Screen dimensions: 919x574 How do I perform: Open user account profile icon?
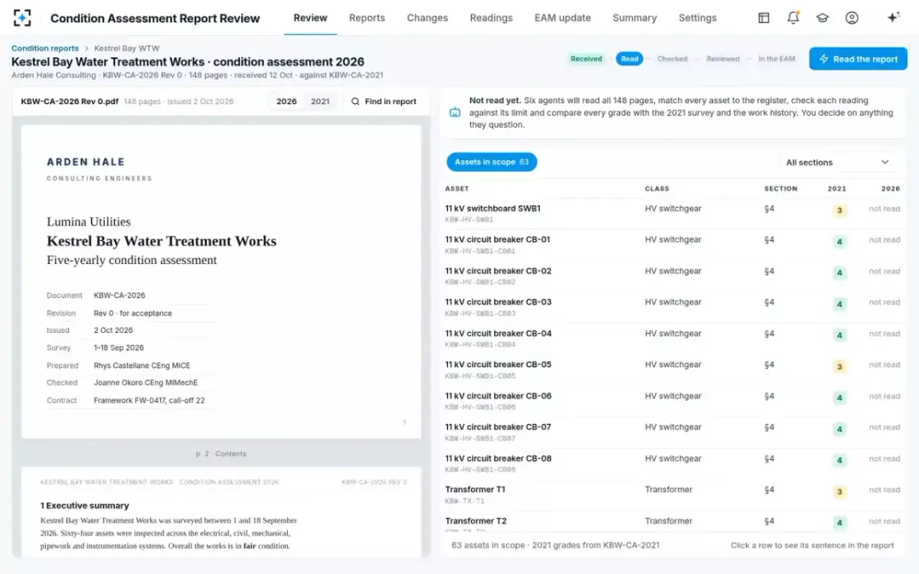[x=852, y=18]
